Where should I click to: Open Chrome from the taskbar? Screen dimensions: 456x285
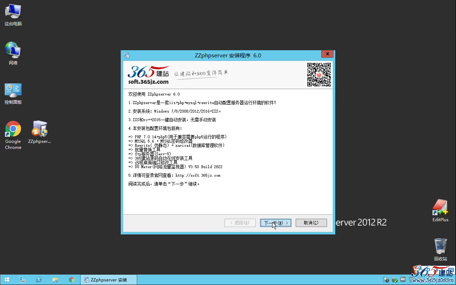point(72,280)
